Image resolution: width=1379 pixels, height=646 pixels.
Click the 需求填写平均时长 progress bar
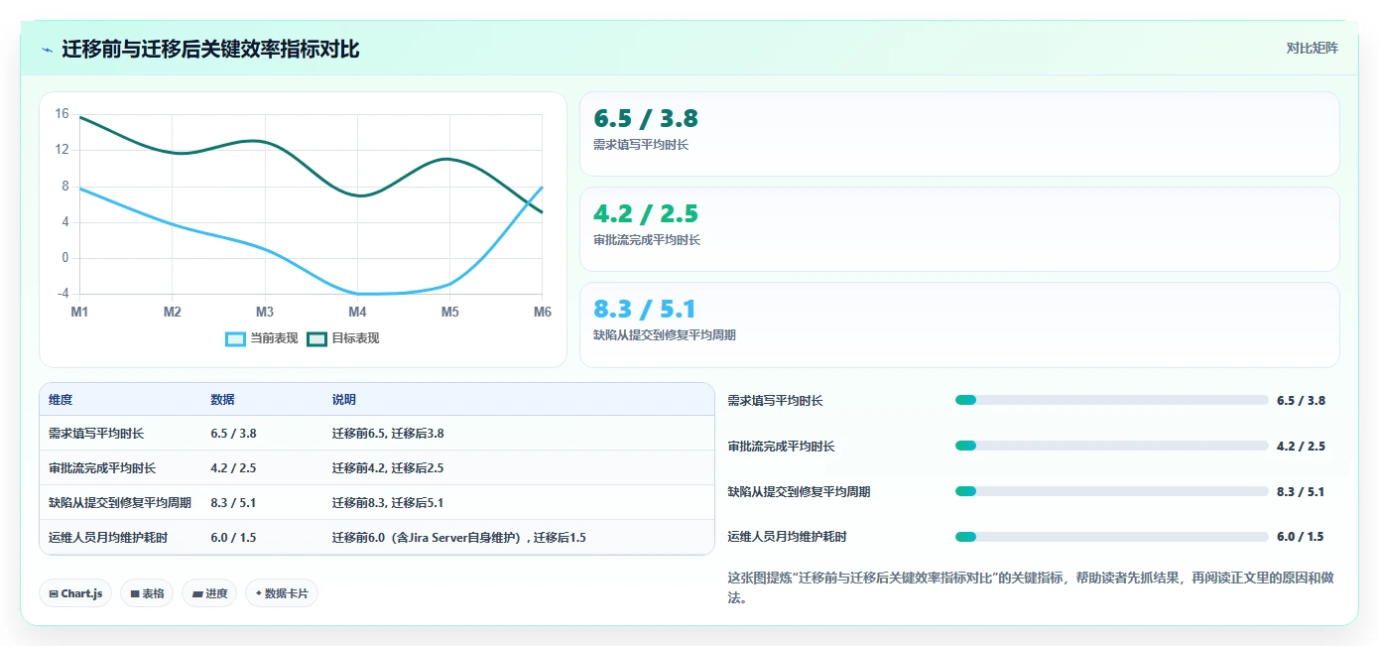click(1111, 400)
